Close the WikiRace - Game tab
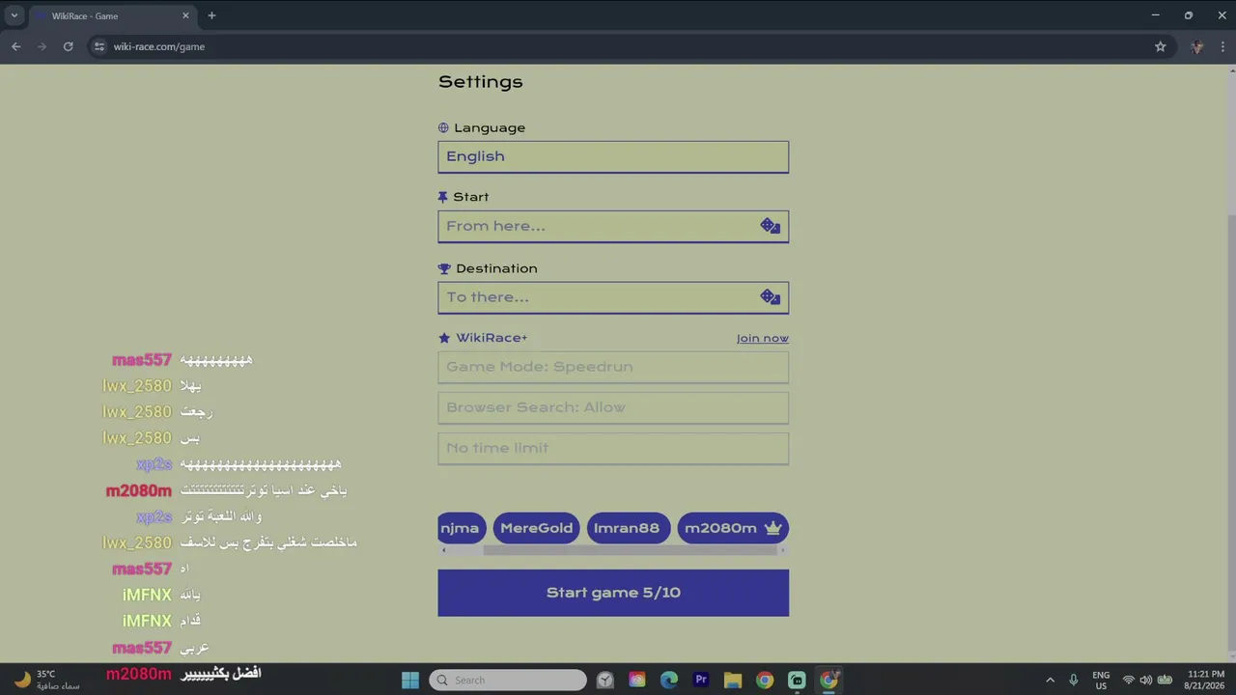This screenshot has height=695, width=1236. (183, 15)
